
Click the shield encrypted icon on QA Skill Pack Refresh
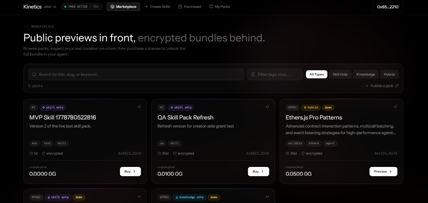pos(175,153)
